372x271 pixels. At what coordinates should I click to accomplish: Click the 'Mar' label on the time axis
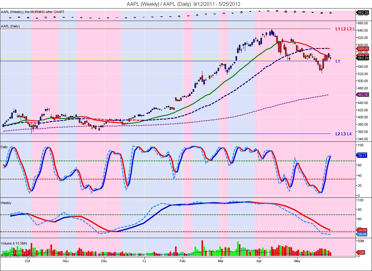point(221,261)
